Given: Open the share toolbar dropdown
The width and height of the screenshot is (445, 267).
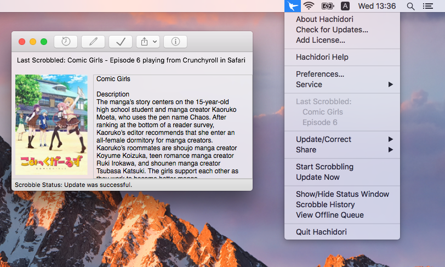Looking at the screenshot, I should click(x=148, y=42).
